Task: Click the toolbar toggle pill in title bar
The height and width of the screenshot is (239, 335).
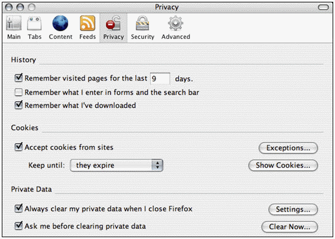Action: pos(323,7)
